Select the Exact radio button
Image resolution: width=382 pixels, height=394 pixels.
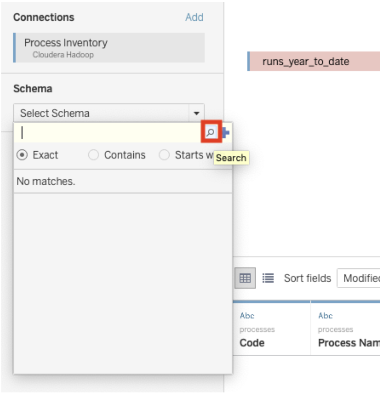click(x=23, y=155)
